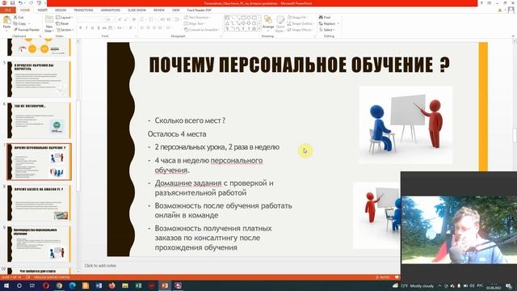Click the Save icon in Quick Access Toolbar
Screen dimensions: 517x291
point(12,3)
